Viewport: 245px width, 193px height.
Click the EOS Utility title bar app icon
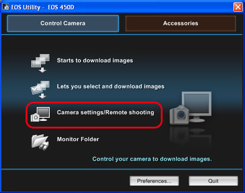pyautogui.click(x=6, y=7)
